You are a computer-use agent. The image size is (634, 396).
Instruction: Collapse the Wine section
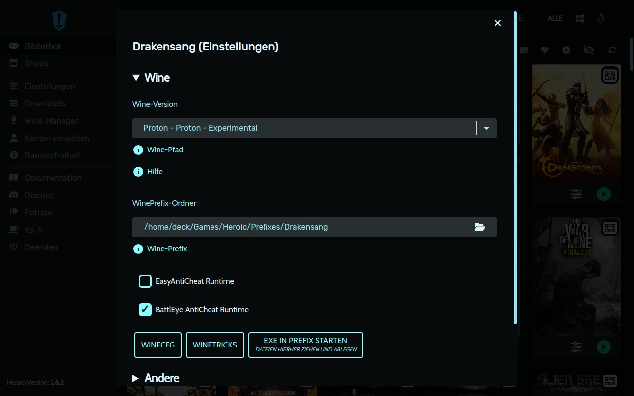click(151, 78)
